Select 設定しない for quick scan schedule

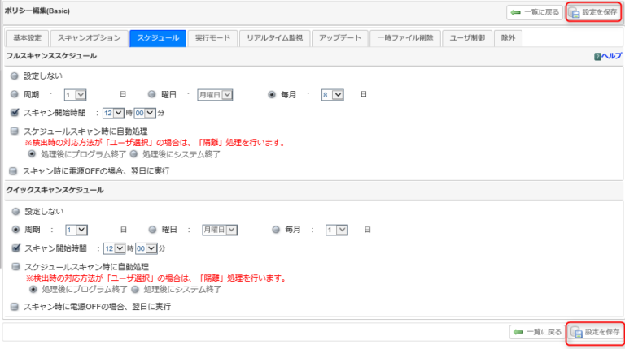(16, 212)
